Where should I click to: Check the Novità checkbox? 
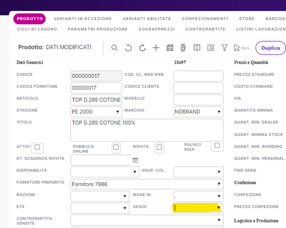tap(159, 147)
